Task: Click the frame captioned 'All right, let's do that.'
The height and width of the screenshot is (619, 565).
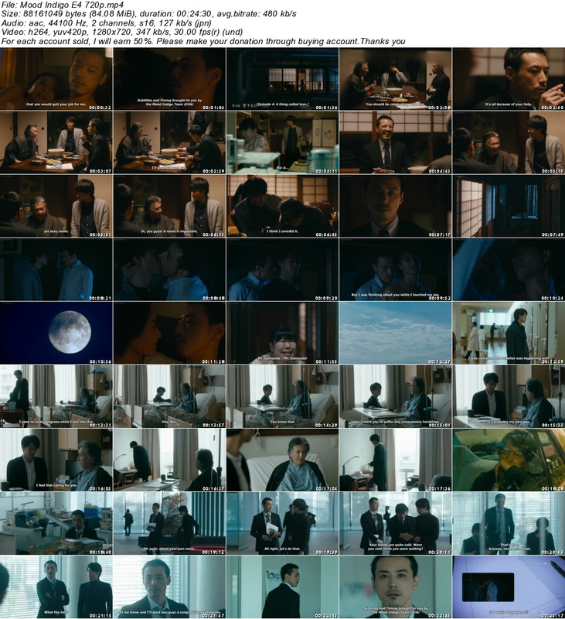Action: click(282, 523)
